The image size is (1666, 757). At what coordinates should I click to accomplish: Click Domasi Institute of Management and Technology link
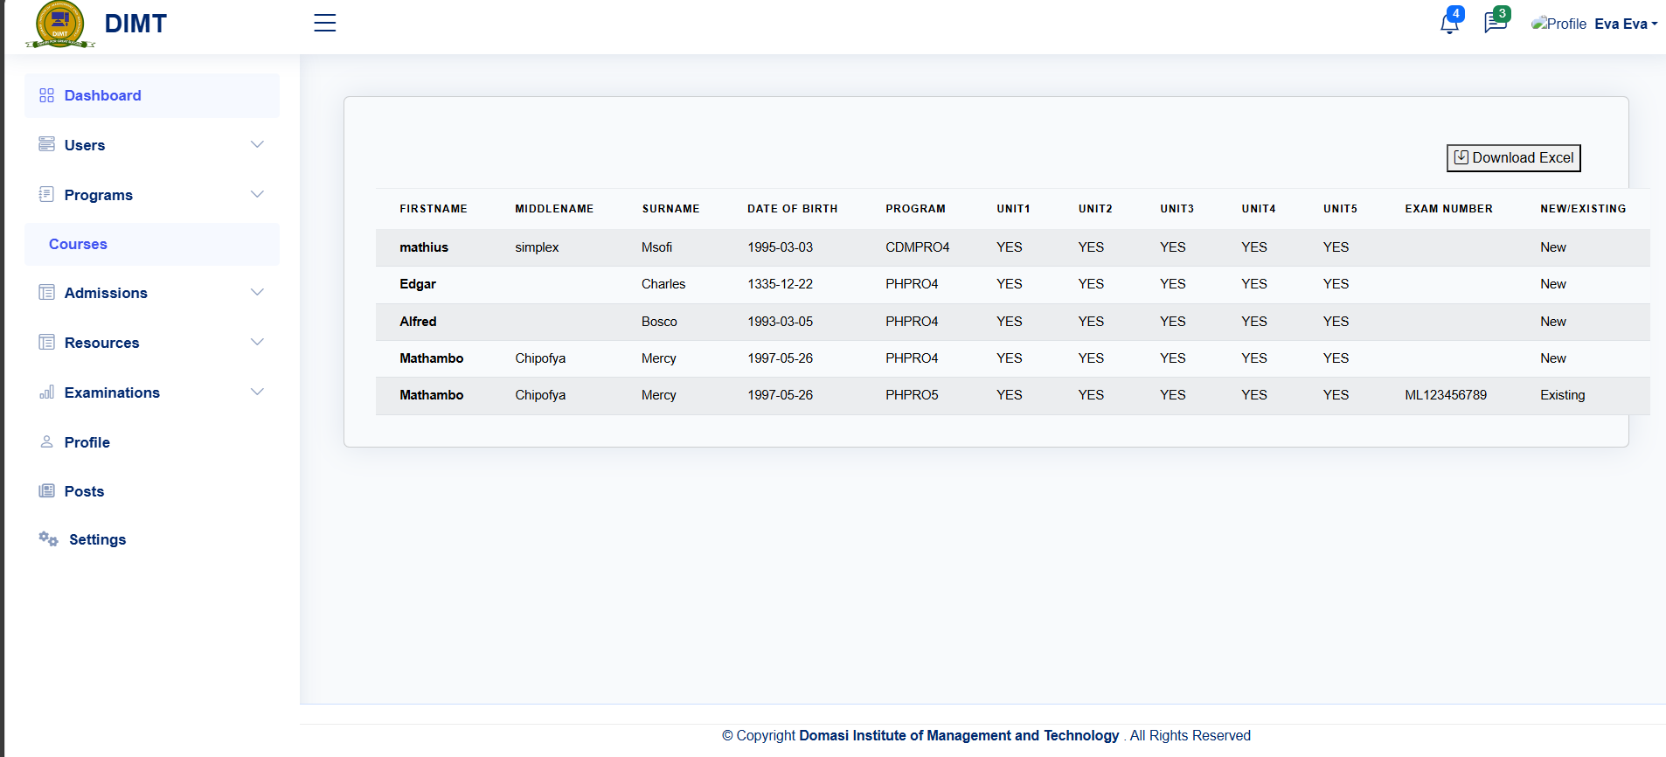pos(959,735)
